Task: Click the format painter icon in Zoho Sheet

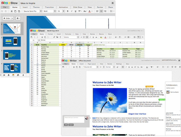Action: [54, 37]
